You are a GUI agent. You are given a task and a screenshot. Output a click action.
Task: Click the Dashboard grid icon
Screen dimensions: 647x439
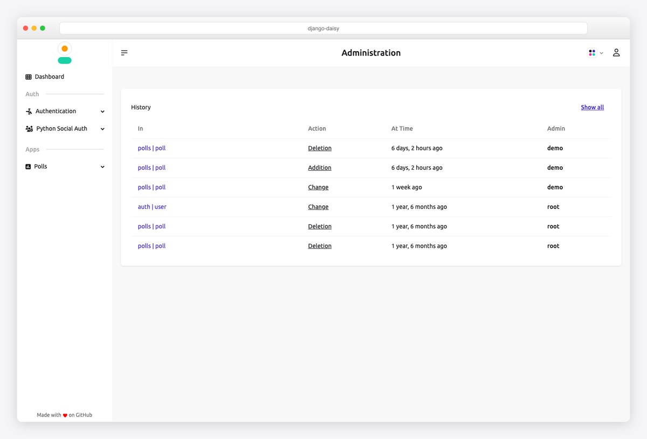[x=29, y=77]
